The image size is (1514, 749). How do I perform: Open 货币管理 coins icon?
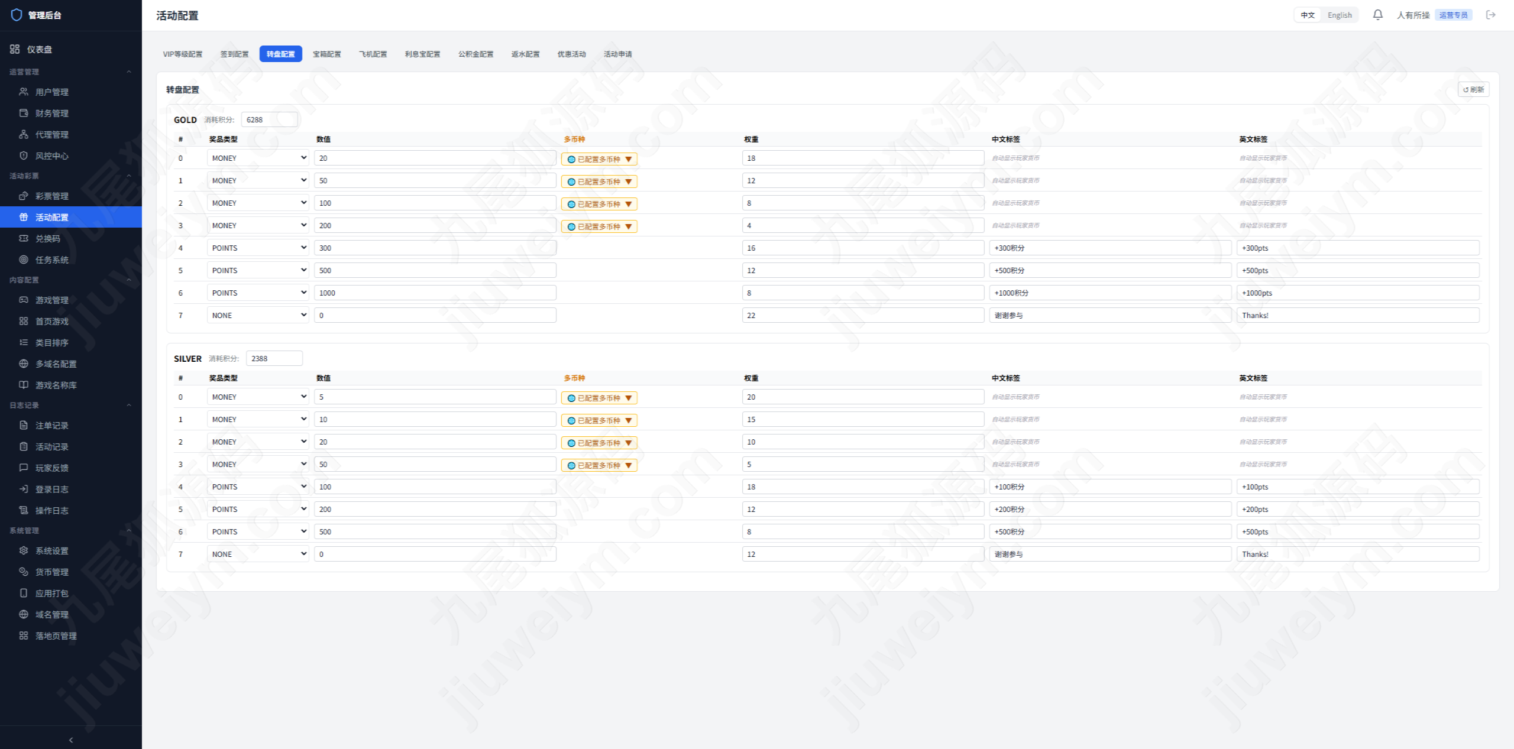[24, 572]
